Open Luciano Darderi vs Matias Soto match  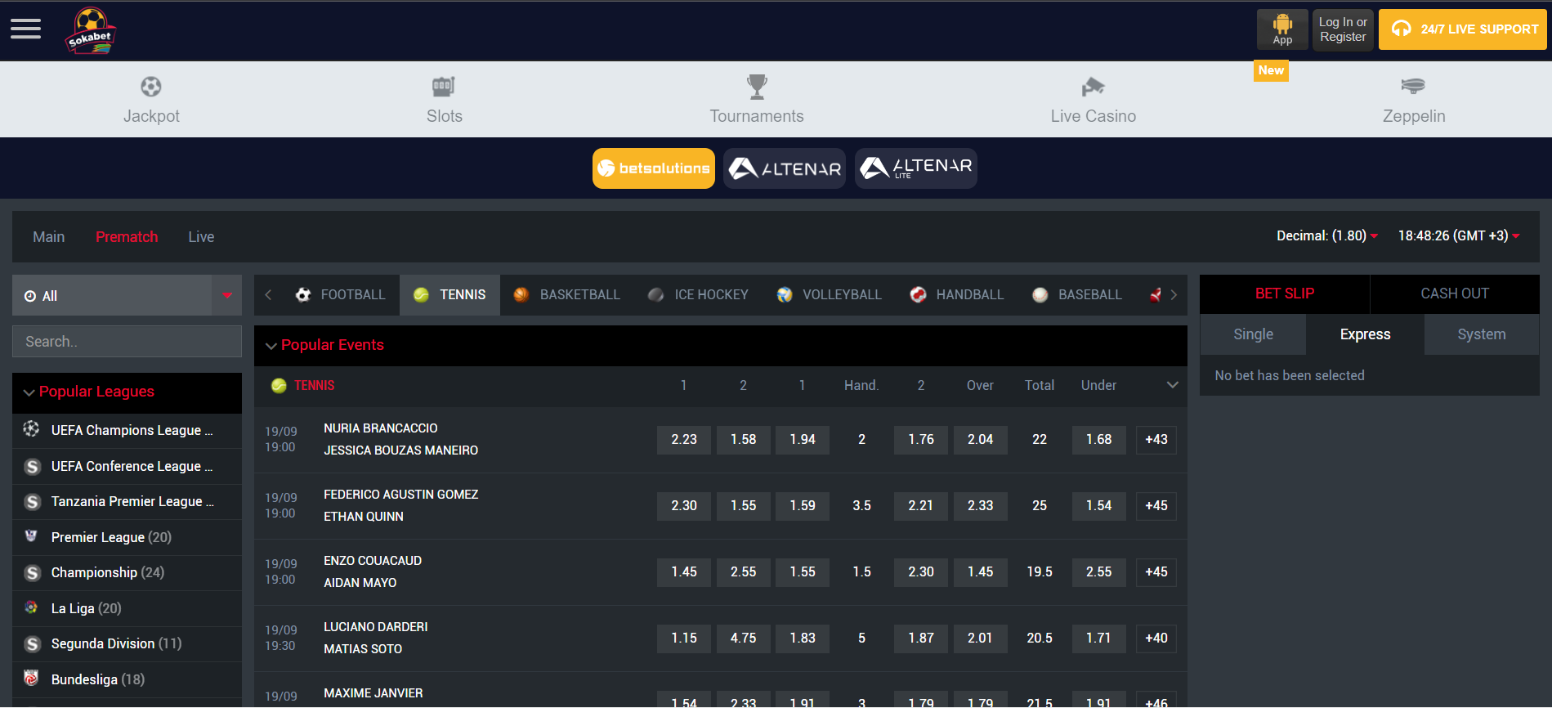click(x=375, y=638)
